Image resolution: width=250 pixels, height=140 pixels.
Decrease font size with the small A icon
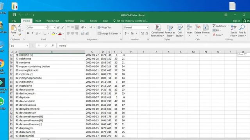[62, 28]
